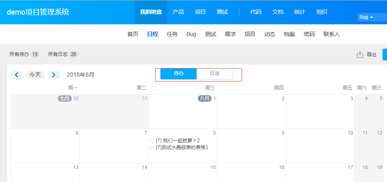Click the 导出 export text
This screenshot has height=182, width=387.
(371, 55)
